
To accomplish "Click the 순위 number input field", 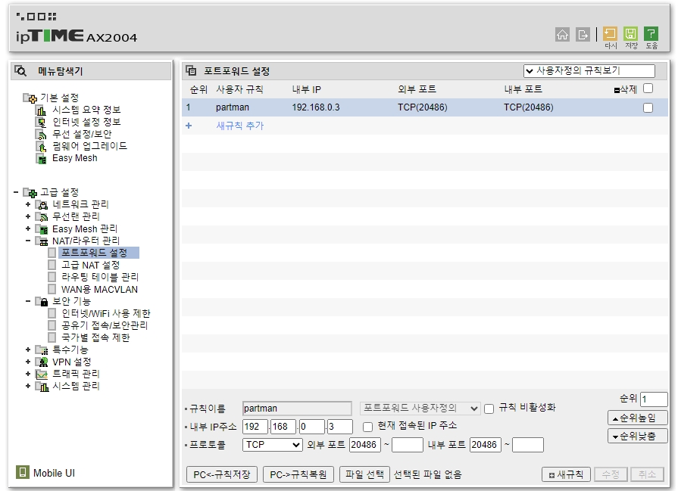I will (x=654, y=399).
